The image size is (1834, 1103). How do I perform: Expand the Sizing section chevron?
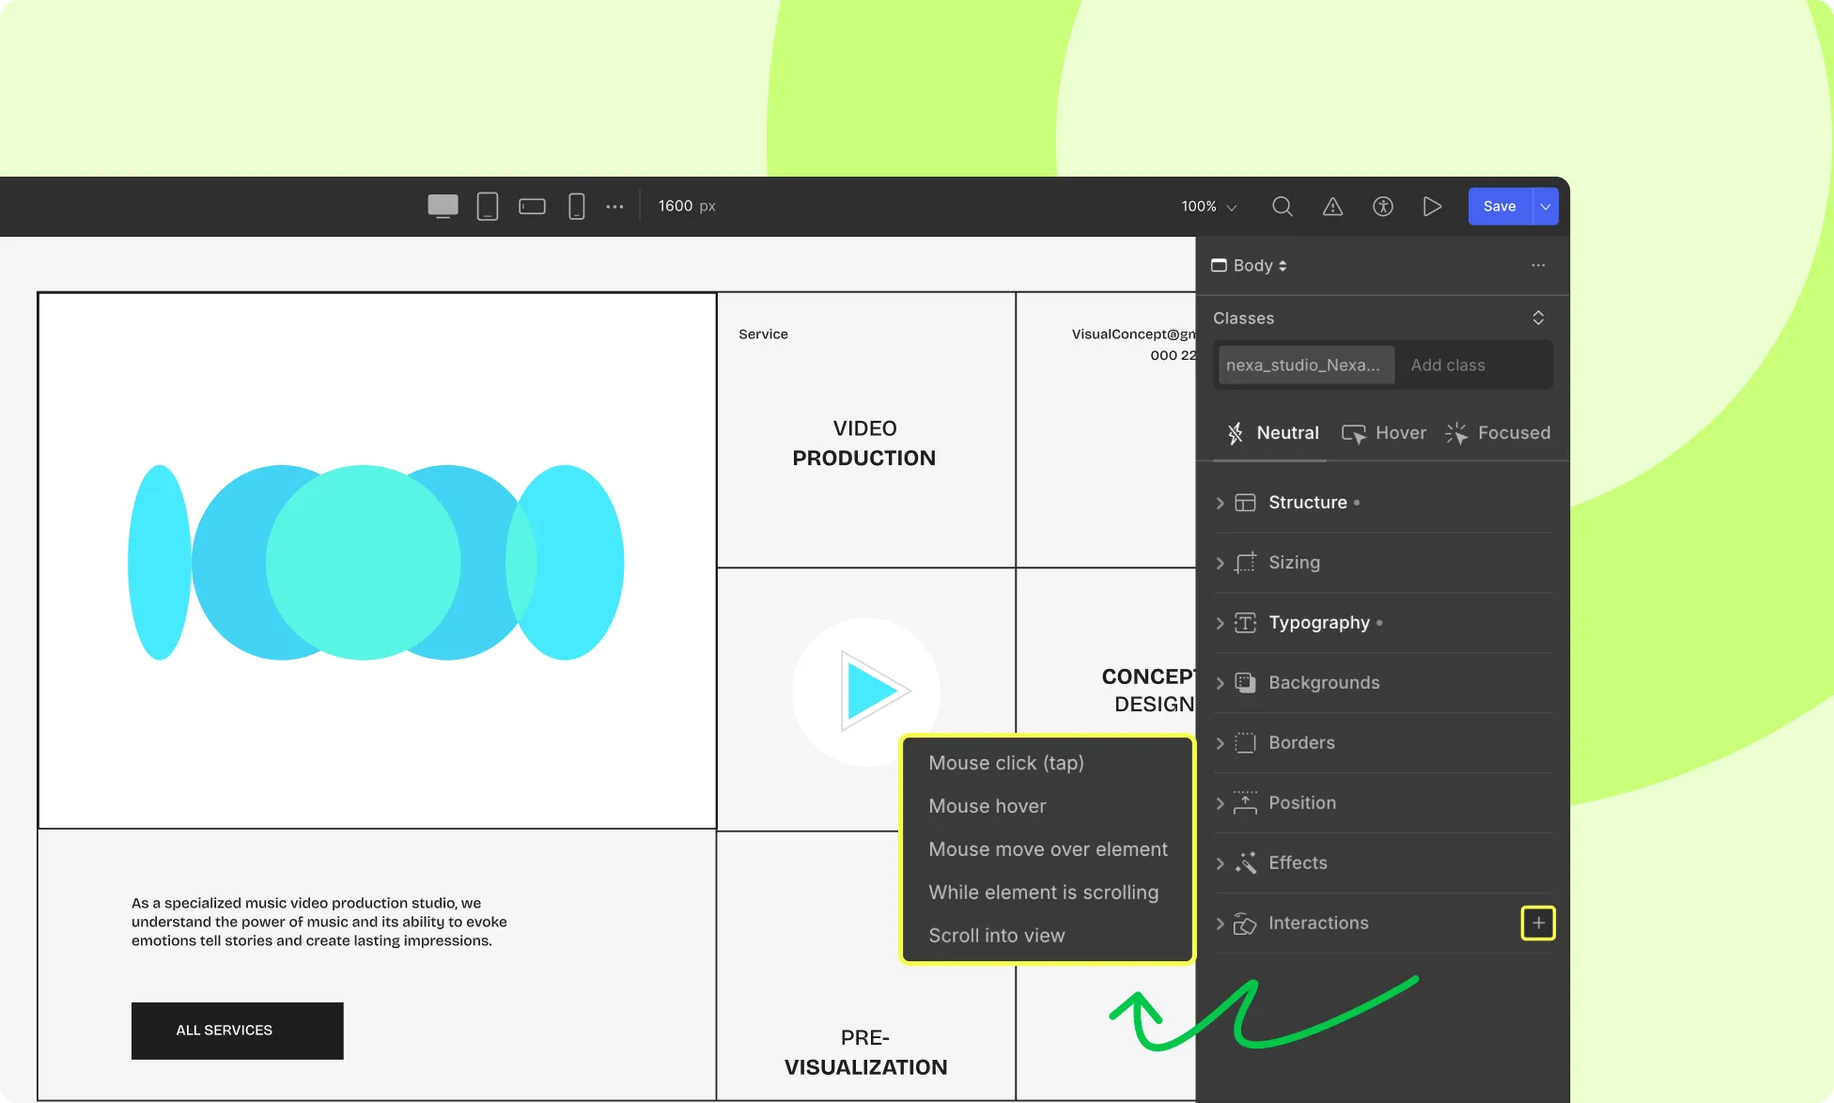tap(1220, 563)
